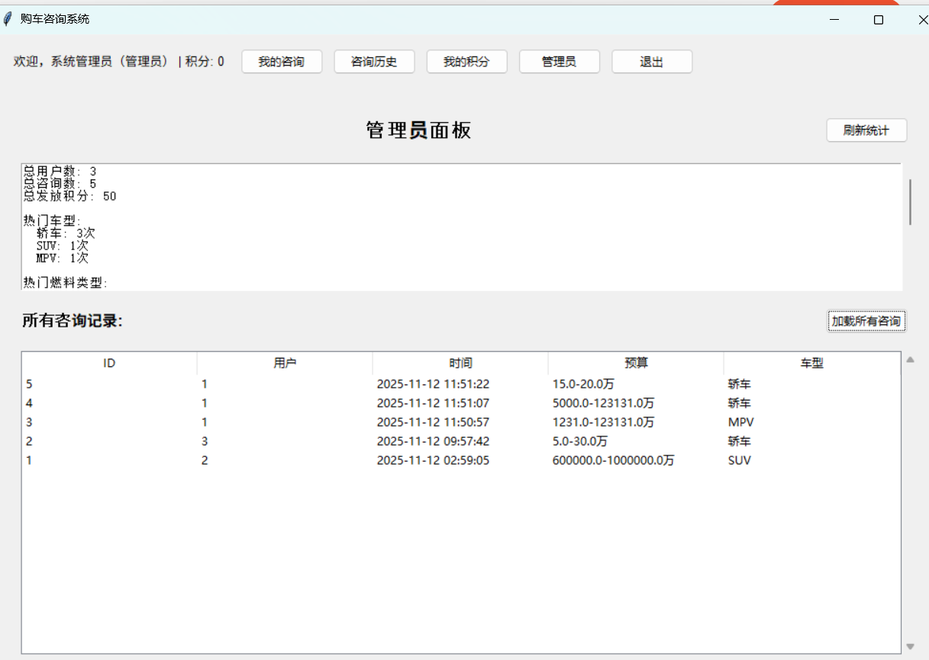Click 加载所有咨询 button
Image resolution: width=929 pixels, height=660 pixels.
click(866, 321)
